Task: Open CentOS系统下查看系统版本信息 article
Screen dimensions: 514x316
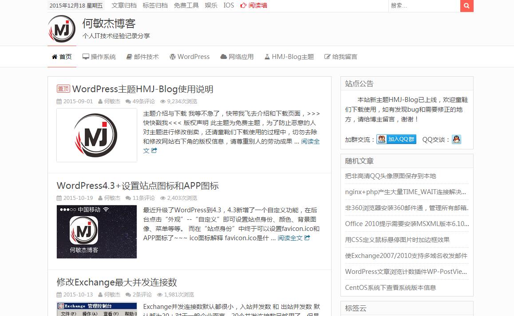Action: point(391,288)
